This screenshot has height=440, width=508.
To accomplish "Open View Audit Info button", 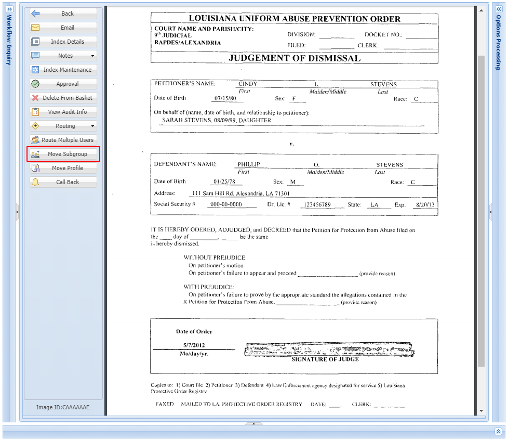I will tap(63, 112).
